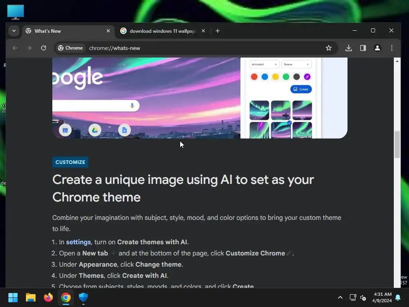This screenshot has width=409, height=307.
Task: Switch to the What's New tab
Action: [x=68, y=31]
